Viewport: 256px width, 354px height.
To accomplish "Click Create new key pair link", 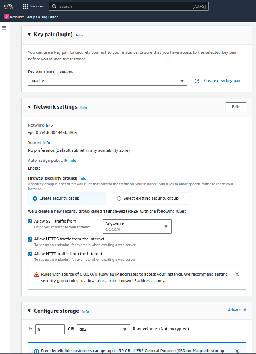I will (x=222, y=81).
